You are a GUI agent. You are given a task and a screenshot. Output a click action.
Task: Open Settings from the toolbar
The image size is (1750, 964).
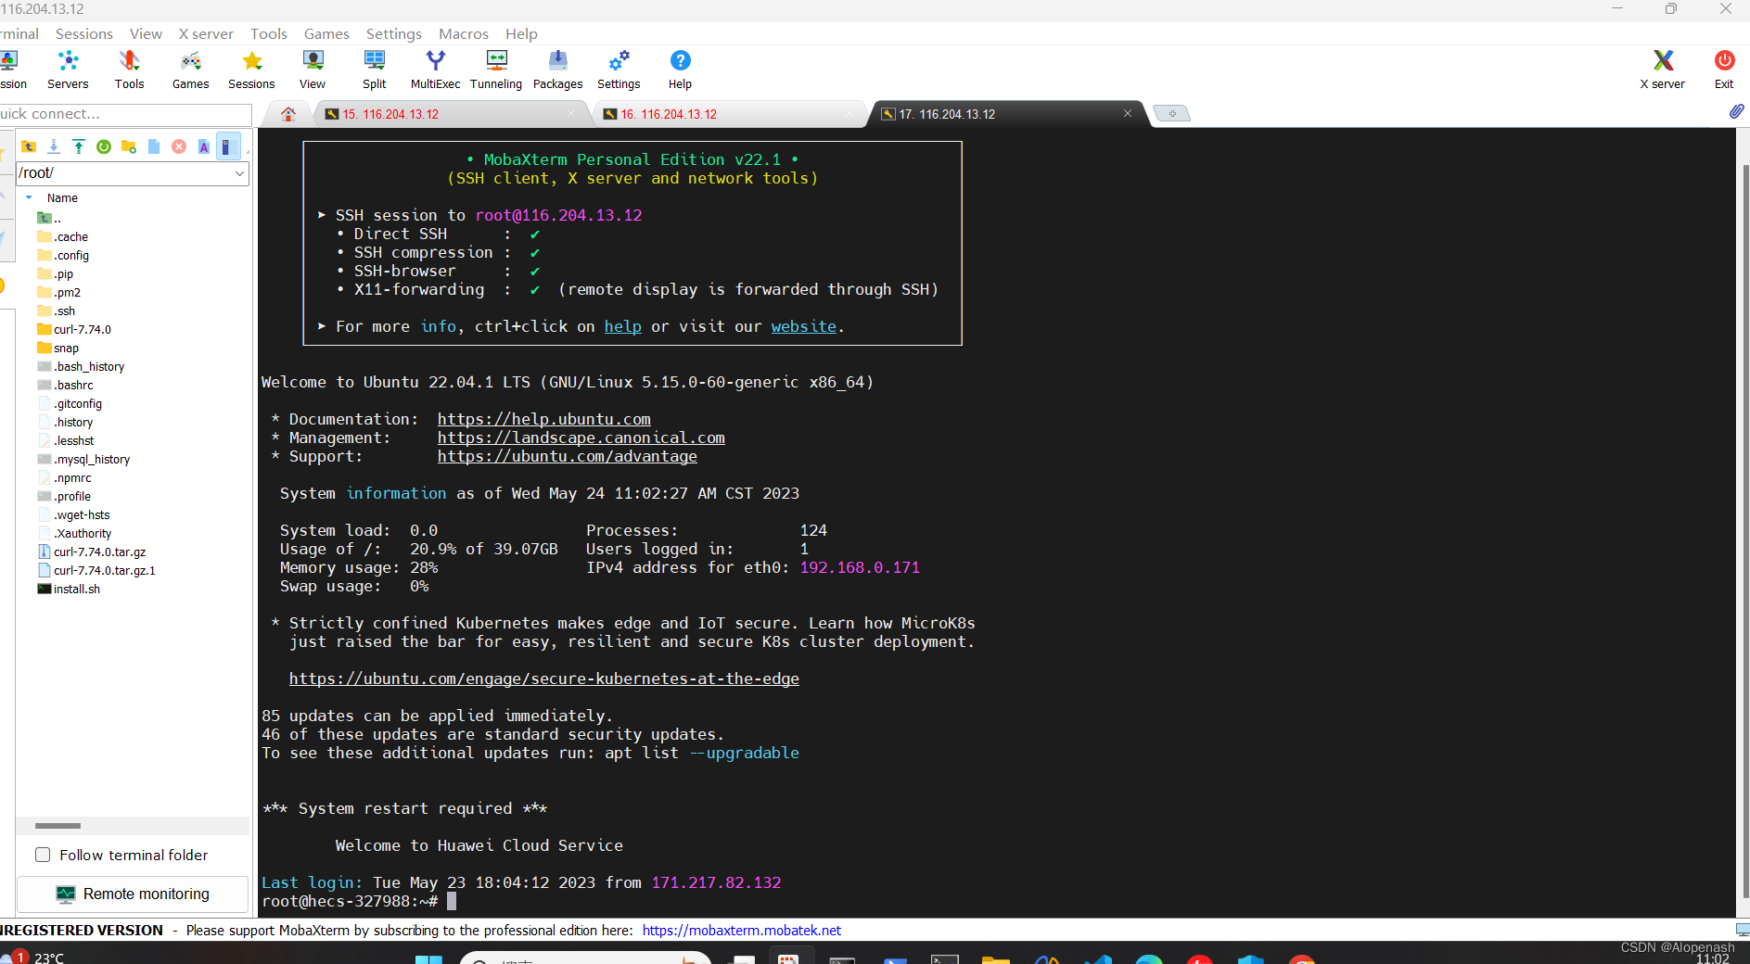pos(619,70)
